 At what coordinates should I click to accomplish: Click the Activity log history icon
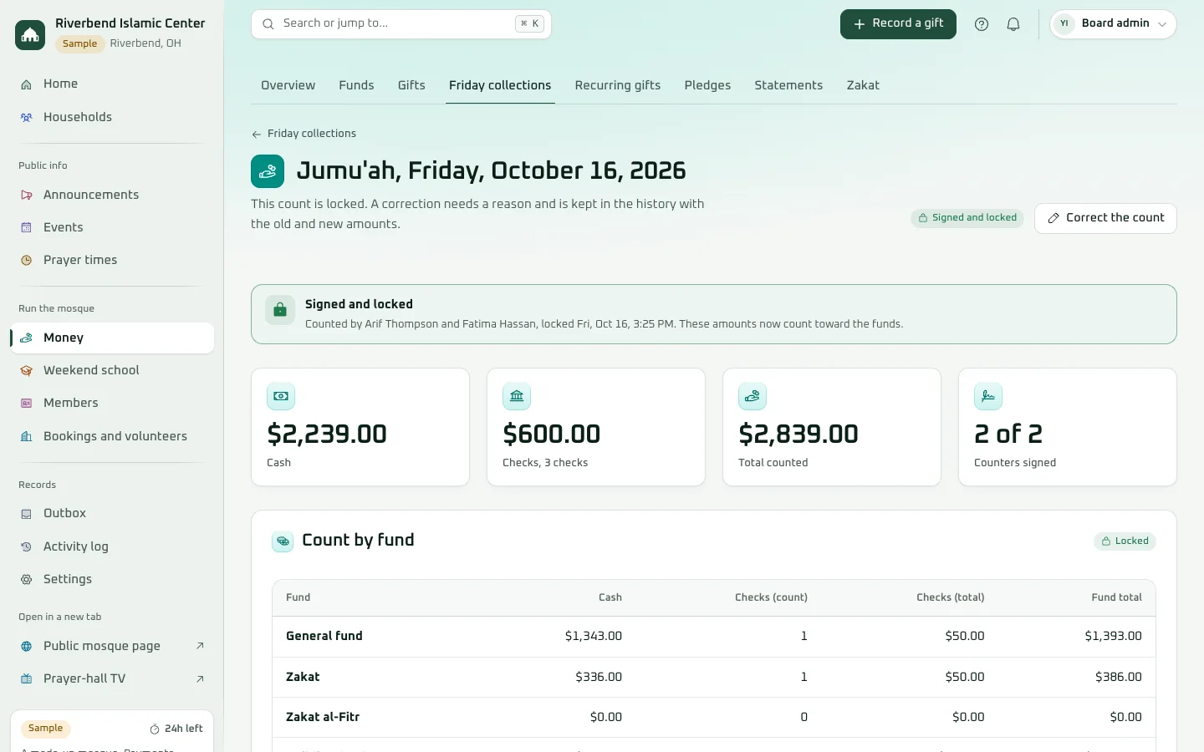[x=27, y=547]
